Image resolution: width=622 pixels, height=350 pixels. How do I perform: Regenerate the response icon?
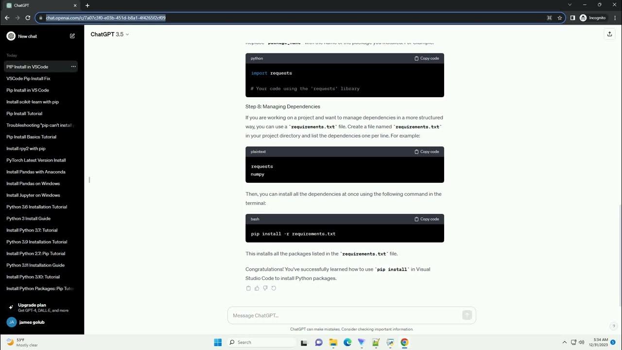(x=274, y=288)
